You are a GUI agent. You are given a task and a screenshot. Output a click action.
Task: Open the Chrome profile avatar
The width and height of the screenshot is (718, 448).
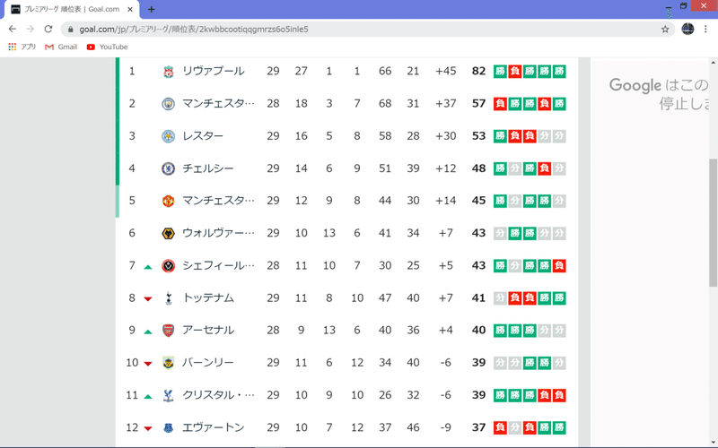click(x=687, y=29)
